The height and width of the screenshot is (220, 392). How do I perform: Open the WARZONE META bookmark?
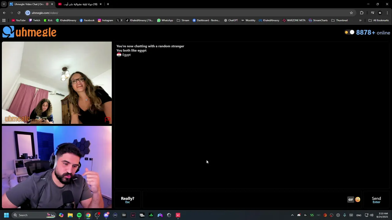(294, 20)
